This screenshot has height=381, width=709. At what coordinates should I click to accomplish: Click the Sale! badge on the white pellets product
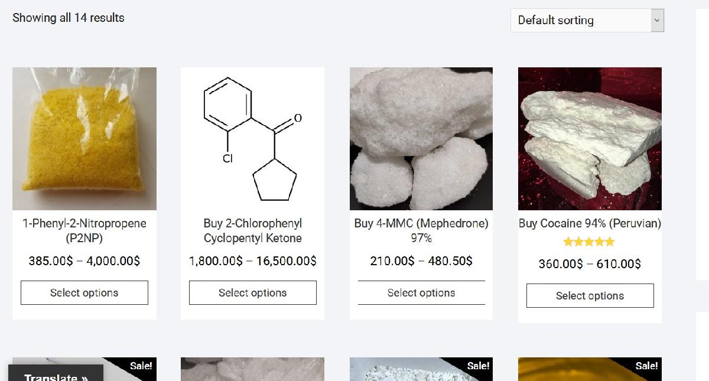click(478, 366)
